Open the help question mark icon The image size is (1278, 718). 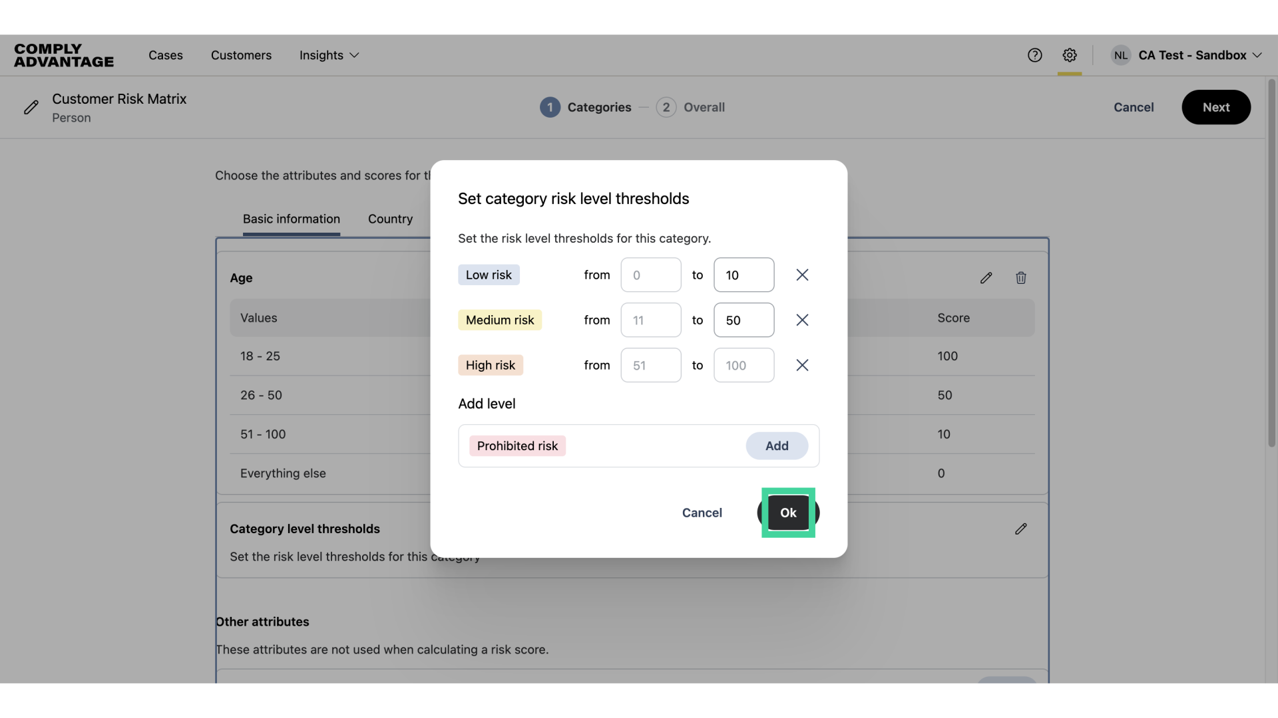1034,55
